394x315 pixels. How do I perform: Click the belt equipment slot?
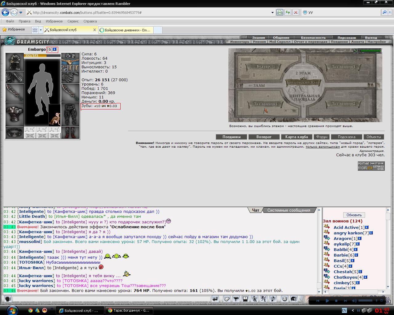coord(14,133)
